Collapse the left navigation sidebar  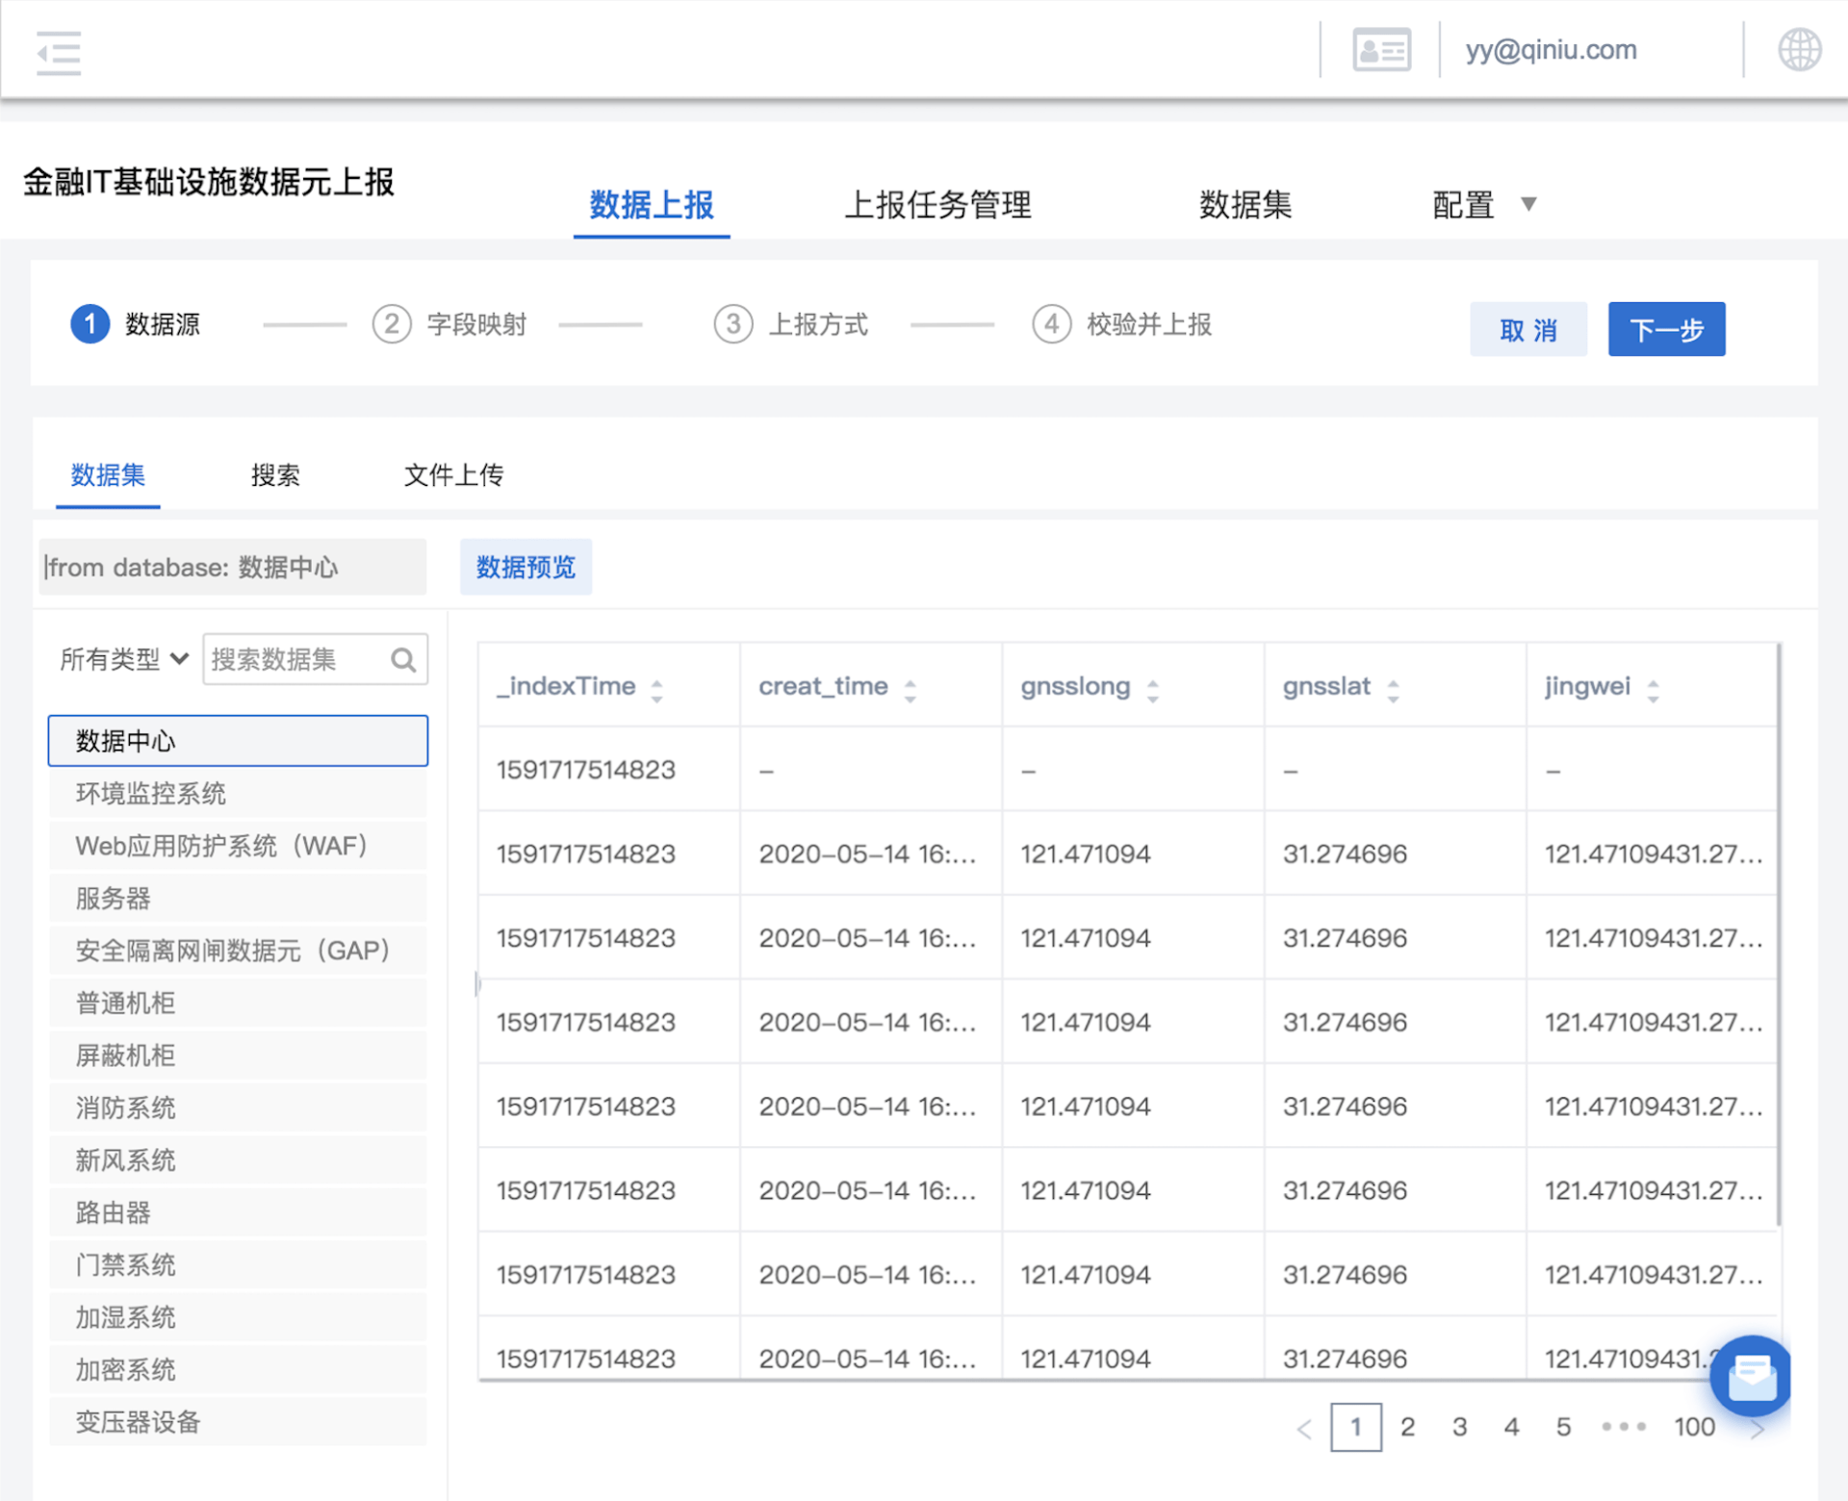tap(58, 50)
